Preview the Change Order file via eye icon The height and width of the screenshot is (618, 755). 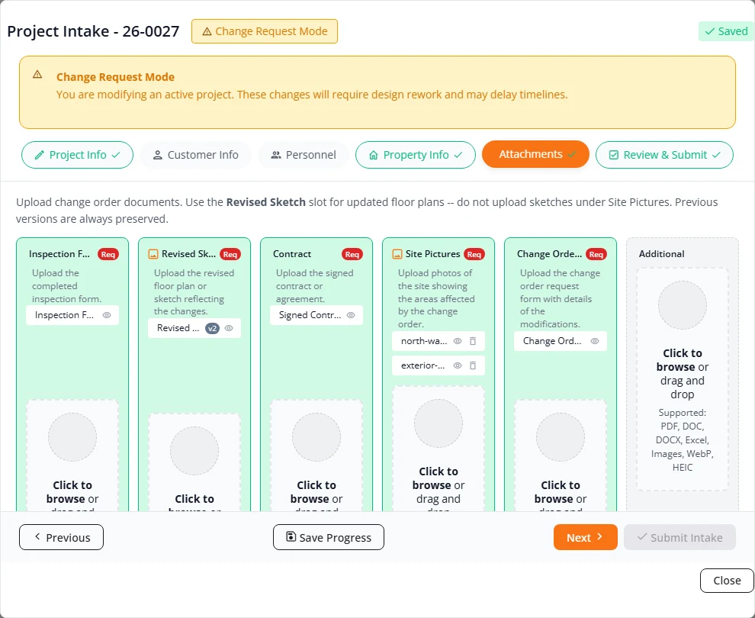pos(595,341)
